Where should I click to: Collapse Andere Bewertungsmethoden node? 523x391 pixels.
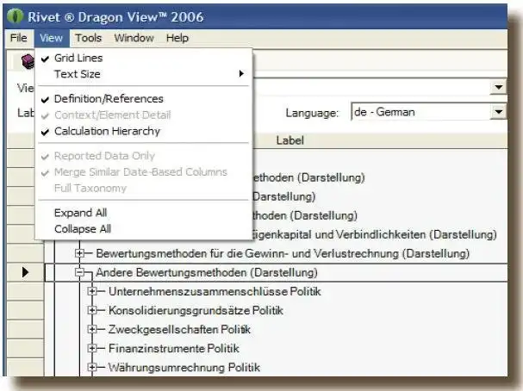[x=80, y=272]
